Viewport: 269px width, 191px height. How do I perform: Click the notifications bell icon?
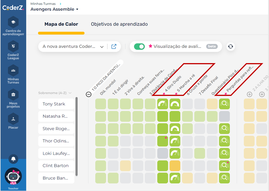[13, 159]
